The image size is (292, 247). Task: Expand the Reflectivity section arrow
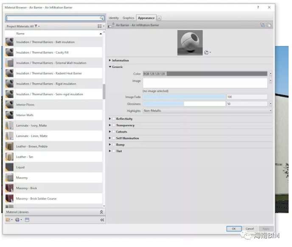(x=110, y=119)
